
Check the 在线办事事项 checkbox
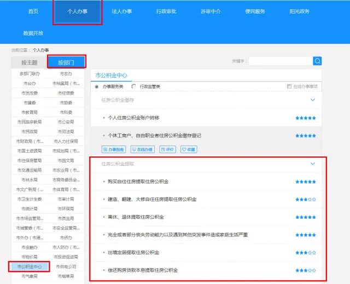[x=289, y=86]
